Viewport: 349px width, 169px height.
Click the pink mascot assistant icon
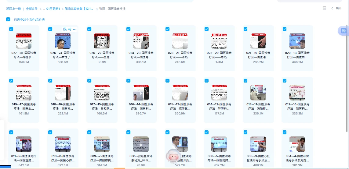pos(172,156)
